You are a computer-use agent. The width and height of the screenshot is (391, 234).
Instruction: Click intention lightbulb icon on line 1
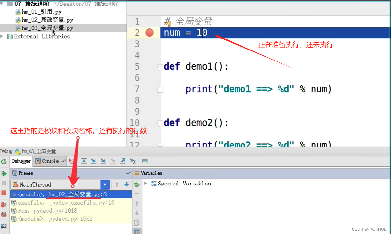pos(169,24)
